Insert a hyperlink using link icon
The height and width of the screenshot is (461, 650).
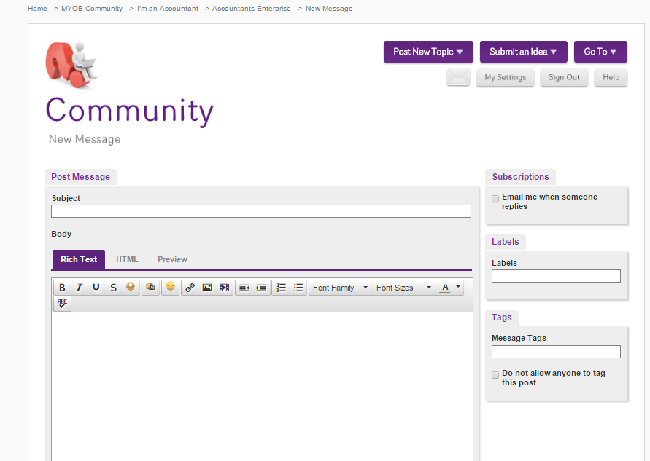190,288
